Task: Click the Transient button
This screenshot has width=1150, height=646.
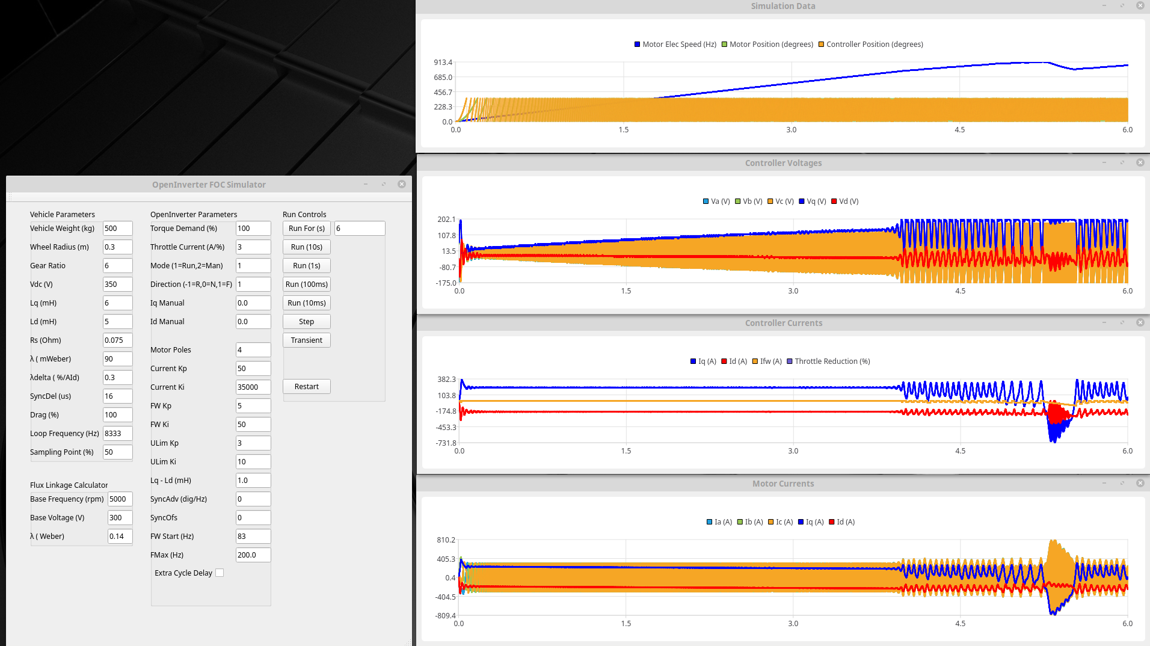Action: click(x=306, y=340)
